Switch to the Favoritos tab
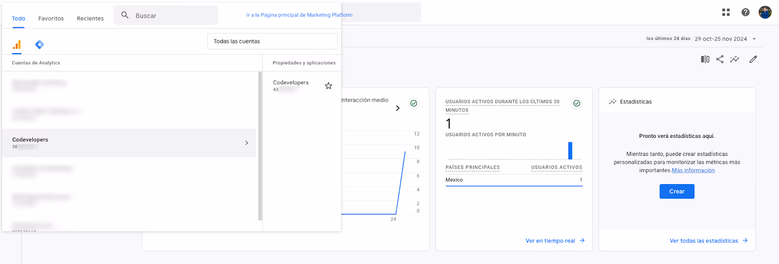This screenshot has height=264, width=779. click(51, 19)
